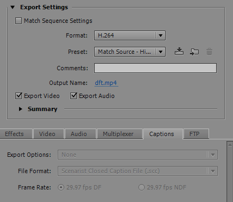Switch to the Multiplexer tab

pos(120,134)
